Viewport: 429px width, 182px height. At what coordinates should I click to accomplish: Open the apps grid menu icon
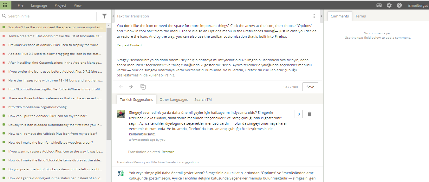(x=5, y=5)
